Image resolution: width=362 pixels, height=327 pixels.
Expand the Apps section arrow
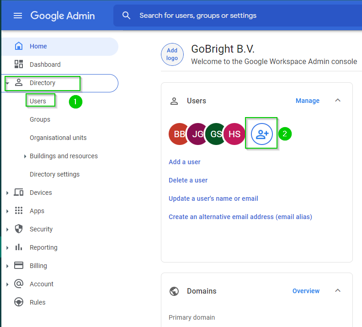(x=7, y=211)
